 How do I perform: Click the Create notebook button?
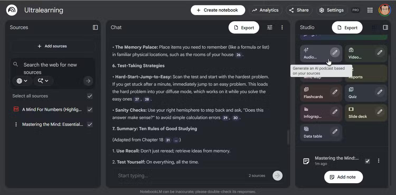click(x=218, y=10)
